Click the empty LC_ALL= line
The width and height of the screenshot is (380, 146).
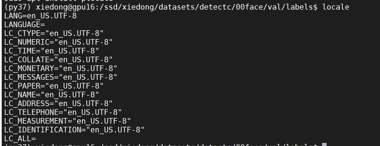(20, 139)
